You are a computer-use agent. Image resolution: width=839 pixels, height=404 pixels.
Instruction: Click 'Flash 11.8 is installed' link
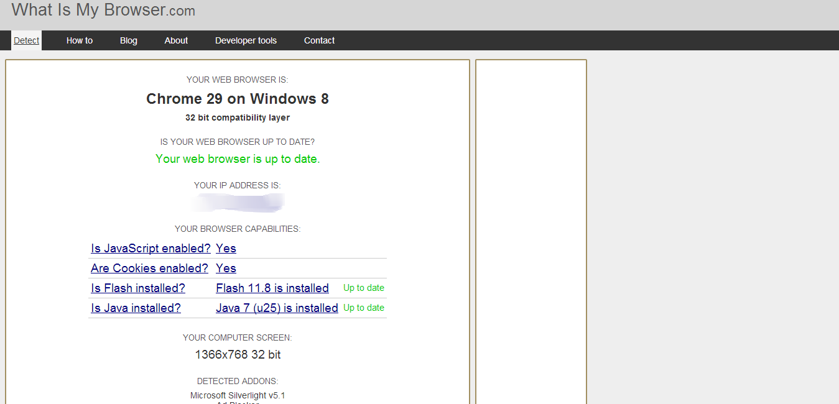(x=272, y=288)
